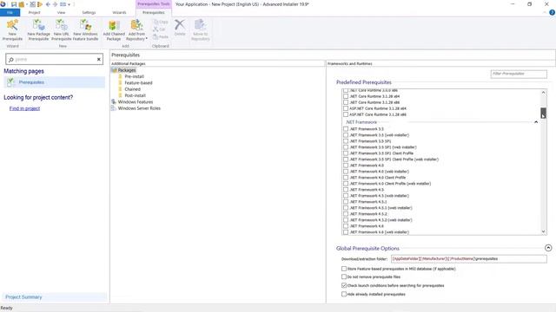Click the Filter Prerequisites field
The width and height of the screenshot is (556, 312).
coord(519,74)
